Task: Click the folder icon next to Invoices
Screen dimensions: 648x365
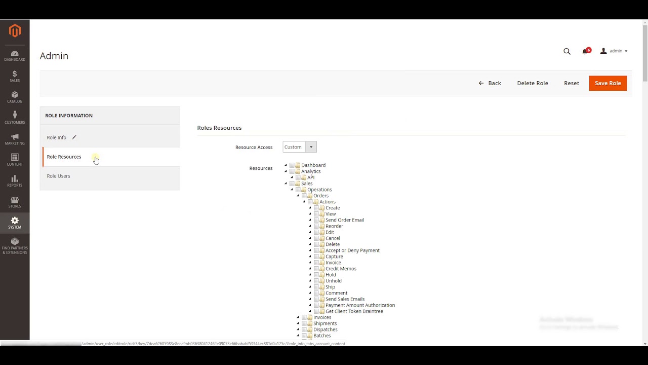Action: [310, 317]
